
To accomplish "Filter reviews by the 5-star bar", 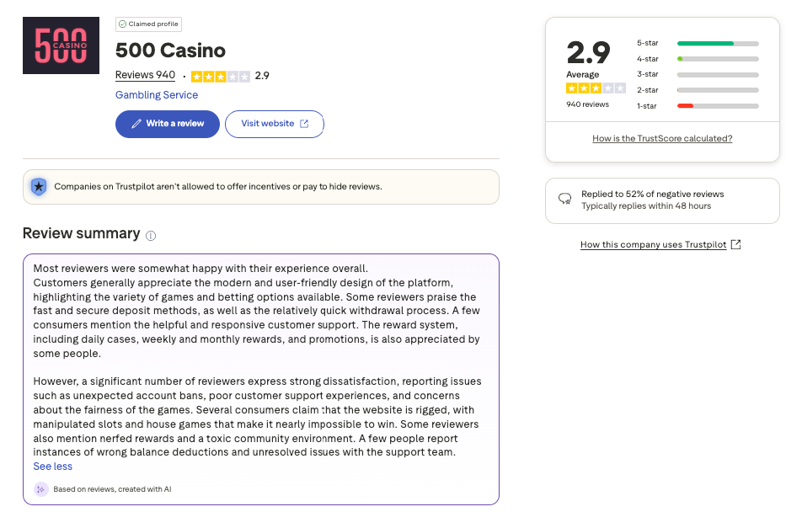I will pyautogui.click(x=717, y=43).
